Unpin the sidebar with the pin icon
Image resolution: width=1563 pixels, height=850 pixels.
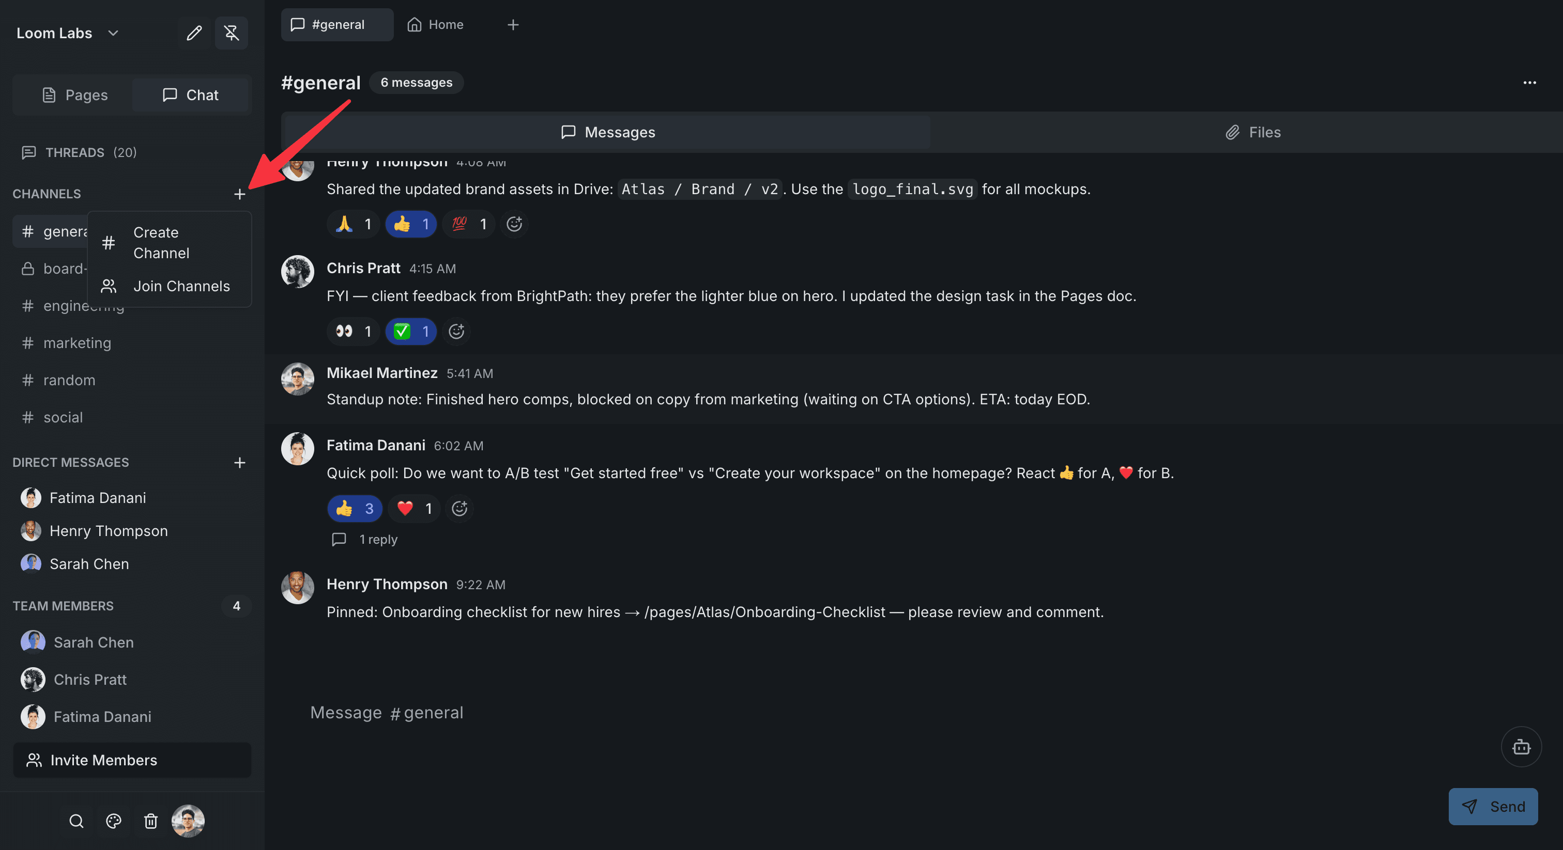(x=231, y=34)
